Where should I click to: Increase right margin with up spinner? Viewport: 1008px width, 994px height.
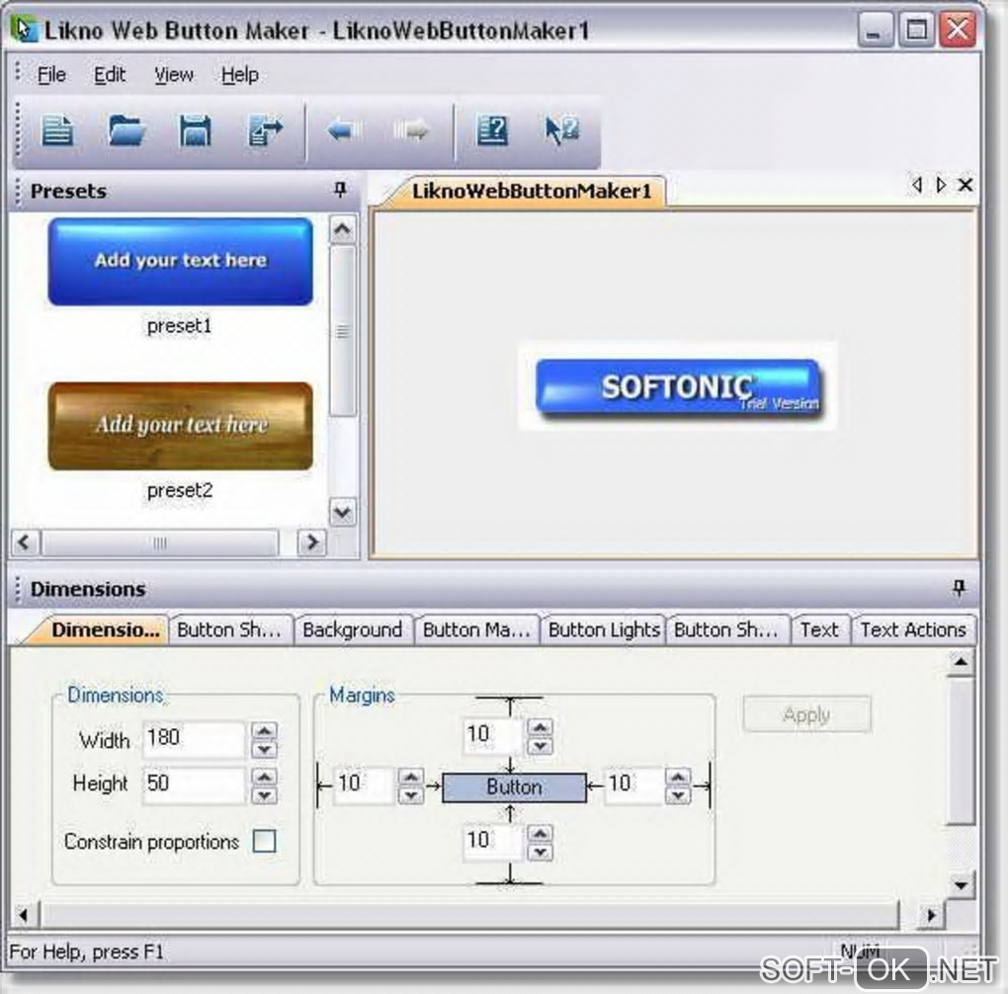678,778
